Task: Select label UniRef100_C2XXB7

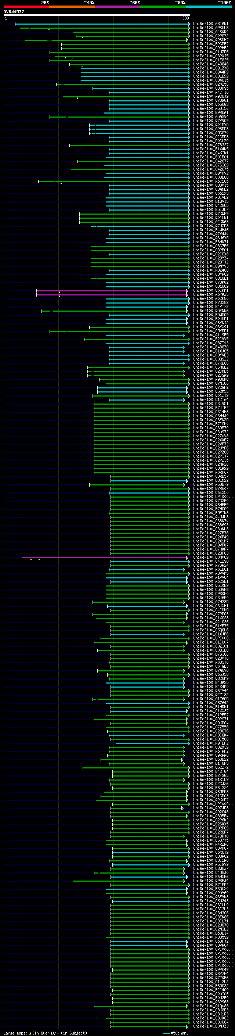Action: click(x=211, y=440)
